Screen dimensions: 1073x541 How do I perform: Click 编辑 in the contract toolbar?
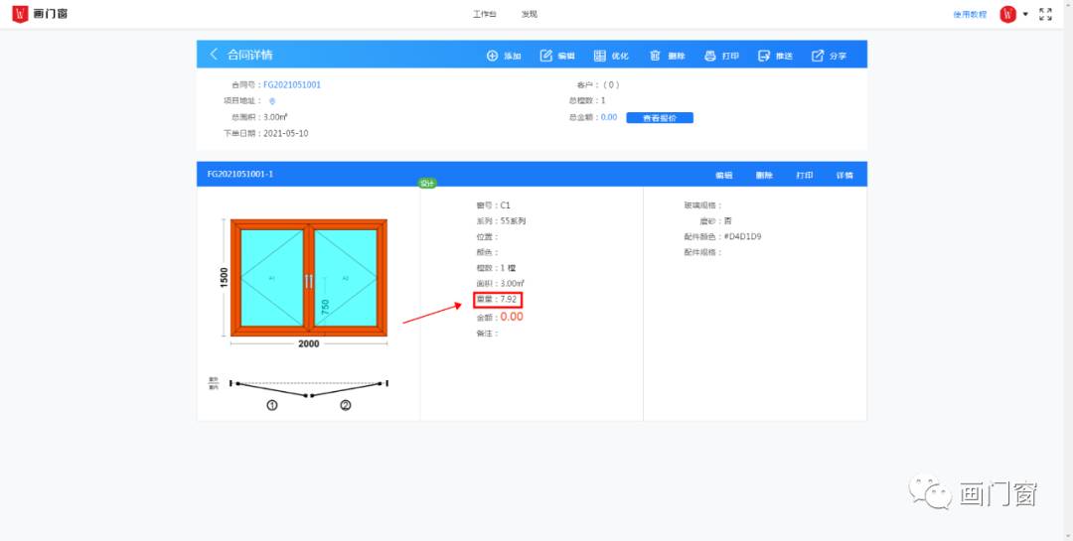click(557, 56)
